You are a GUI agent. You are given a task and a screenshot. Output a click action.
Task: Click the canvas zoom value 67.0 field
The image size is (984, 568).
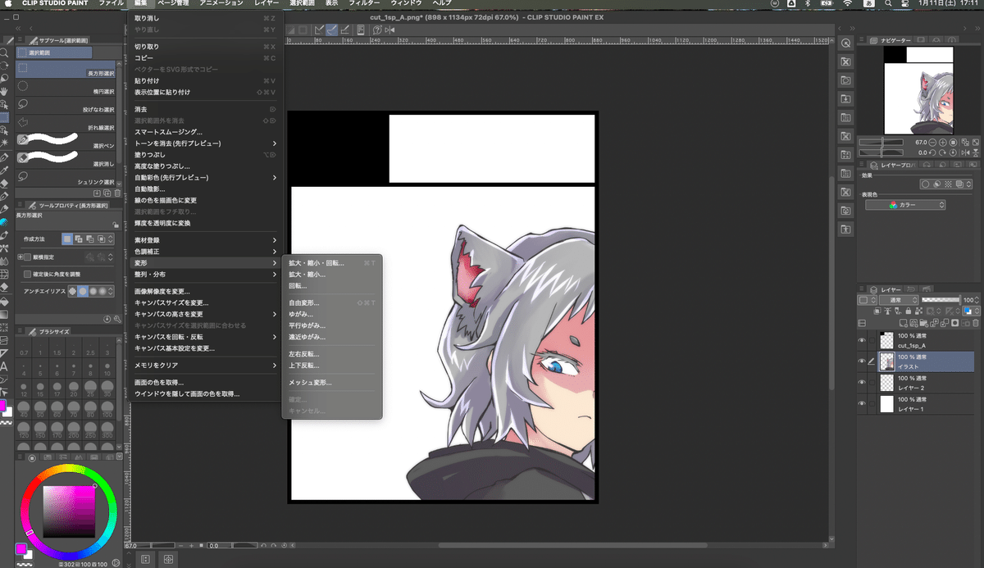[x=131, y=545]
